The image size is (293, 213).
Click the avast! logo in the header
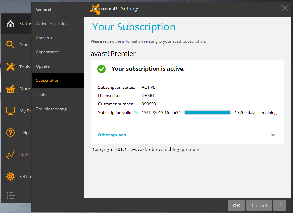[x=104, y=9]
